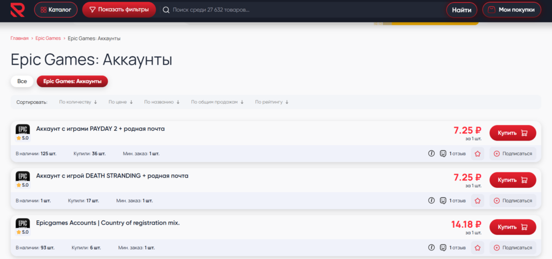Sort by По цене

pyautogui.click(x=120, y=102)
